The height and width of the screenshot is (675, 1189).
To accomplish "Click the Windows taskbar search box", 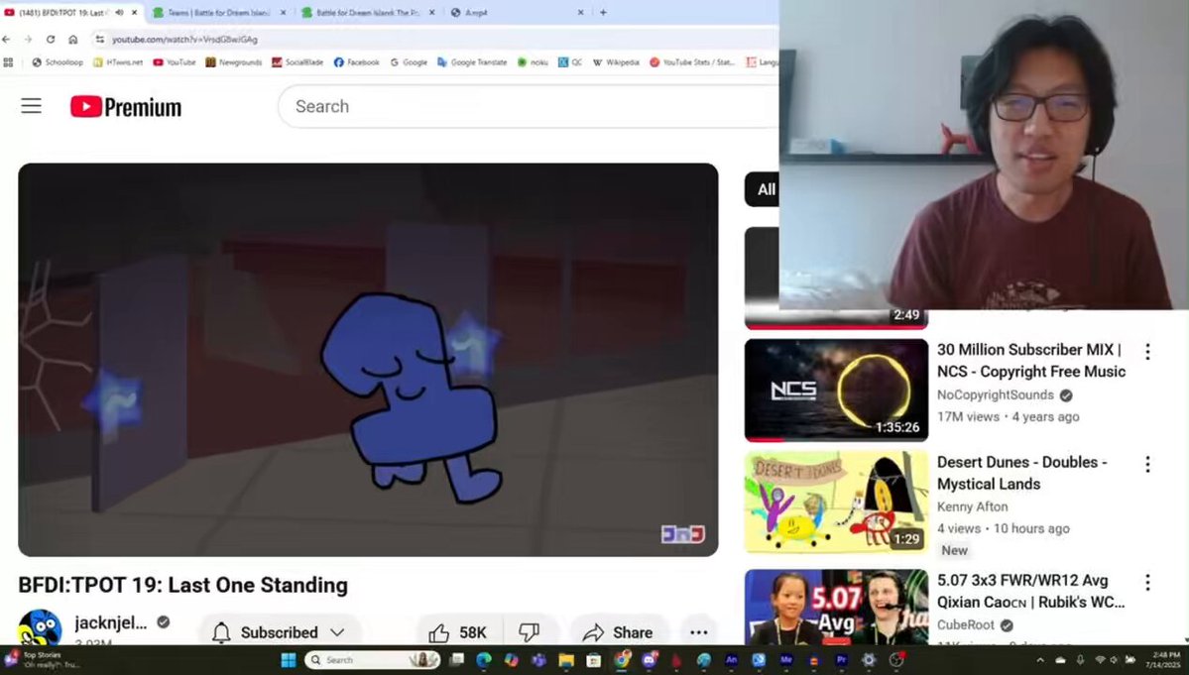I will tap(372, 660).
